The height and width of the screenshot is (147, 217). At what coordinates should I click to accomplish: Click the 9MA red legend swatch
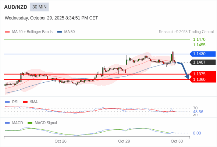pyautogui.click(x=25, y=102)
